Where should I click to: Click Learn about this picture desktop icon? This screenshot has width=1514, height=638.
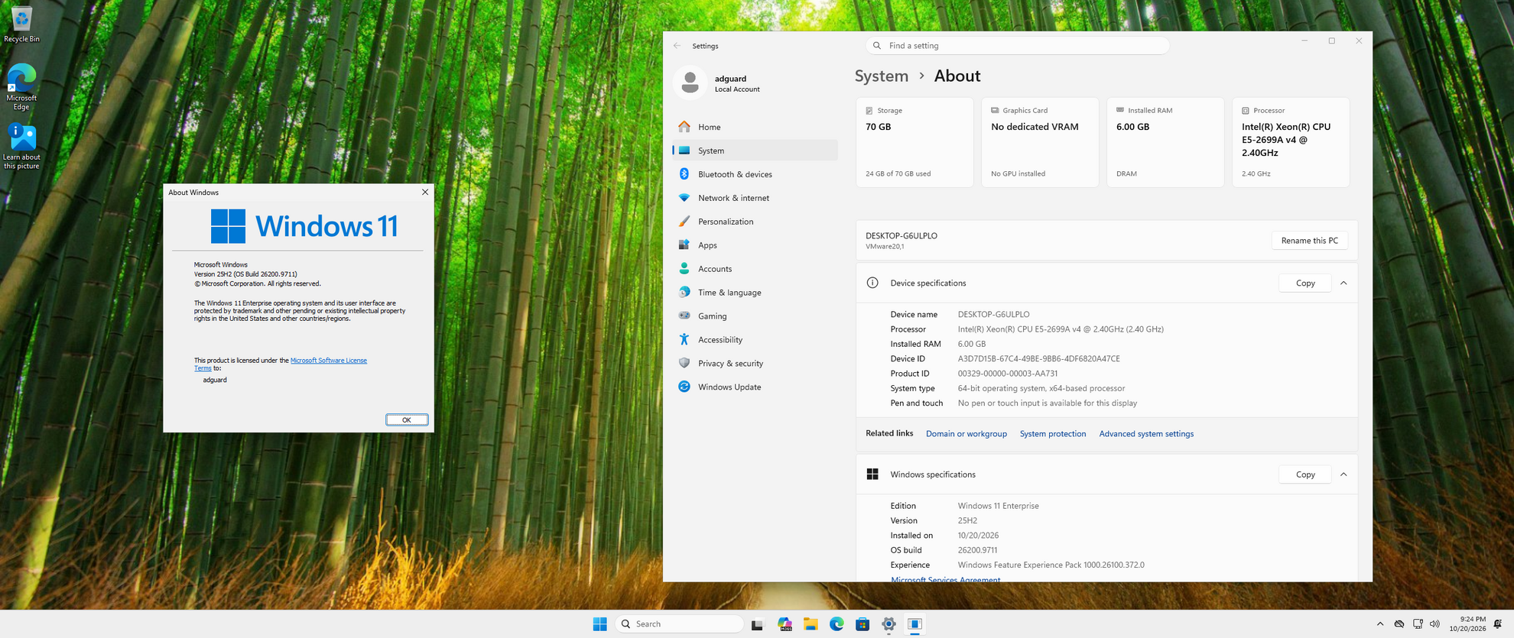click(x=21, y=147)
